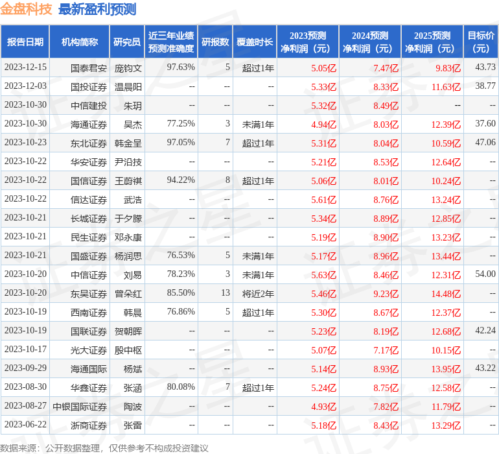Click the institution 国联证券

point(89,331)
